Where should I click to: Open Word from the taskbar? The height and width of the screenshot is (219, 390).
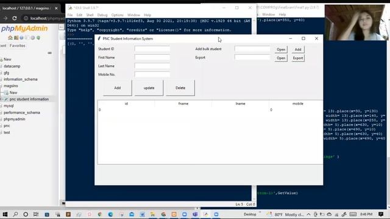pyautogui.click(x=142, y=214)
